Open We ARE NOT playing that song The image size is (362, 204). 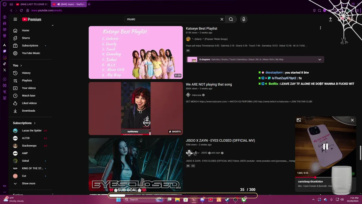point(209,84)
